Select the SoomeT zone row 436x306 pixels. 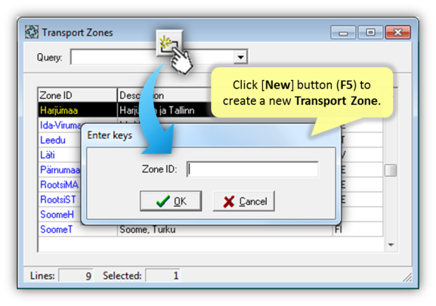click(210, 229)
